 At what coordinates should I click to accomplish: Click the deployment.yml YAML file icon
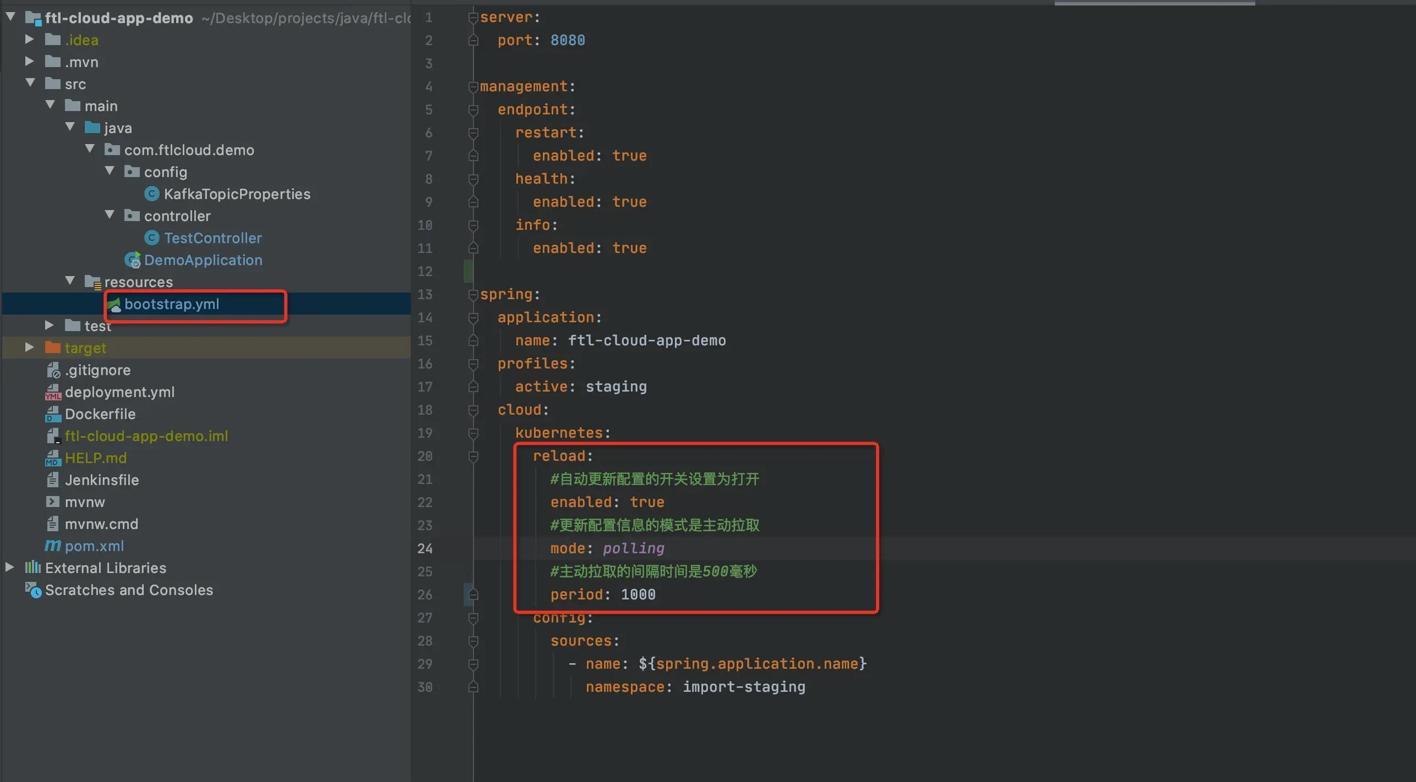(x=53, y=392)
